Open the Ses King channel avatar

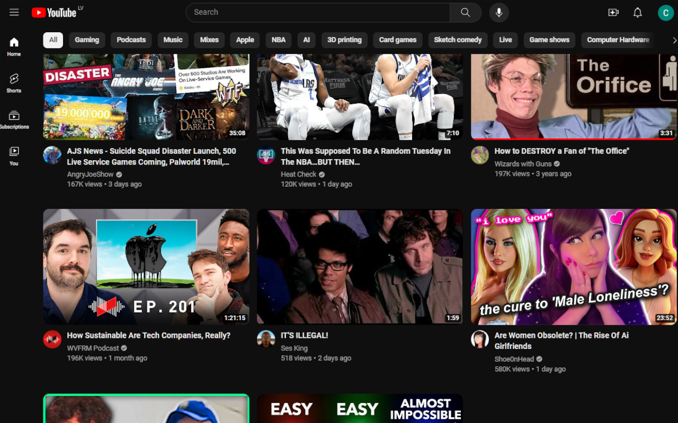pos(266,339)
